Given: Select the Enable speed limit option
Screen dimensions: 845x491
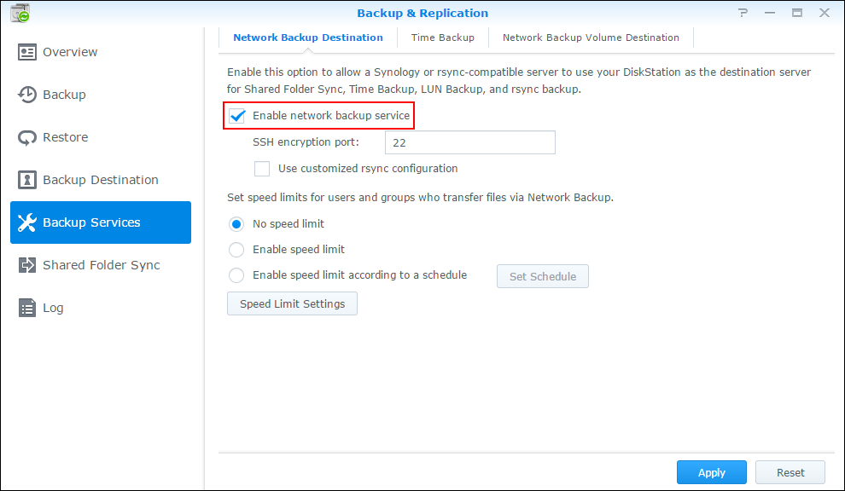Looking at the screenshot, I should 236,250.
